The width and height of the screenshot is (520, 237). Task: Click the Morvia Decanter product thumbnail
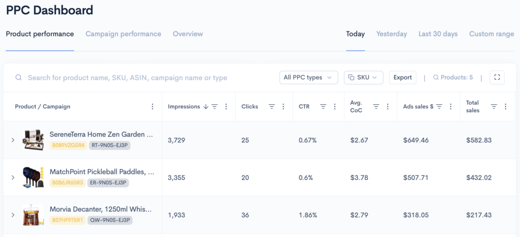34,215
